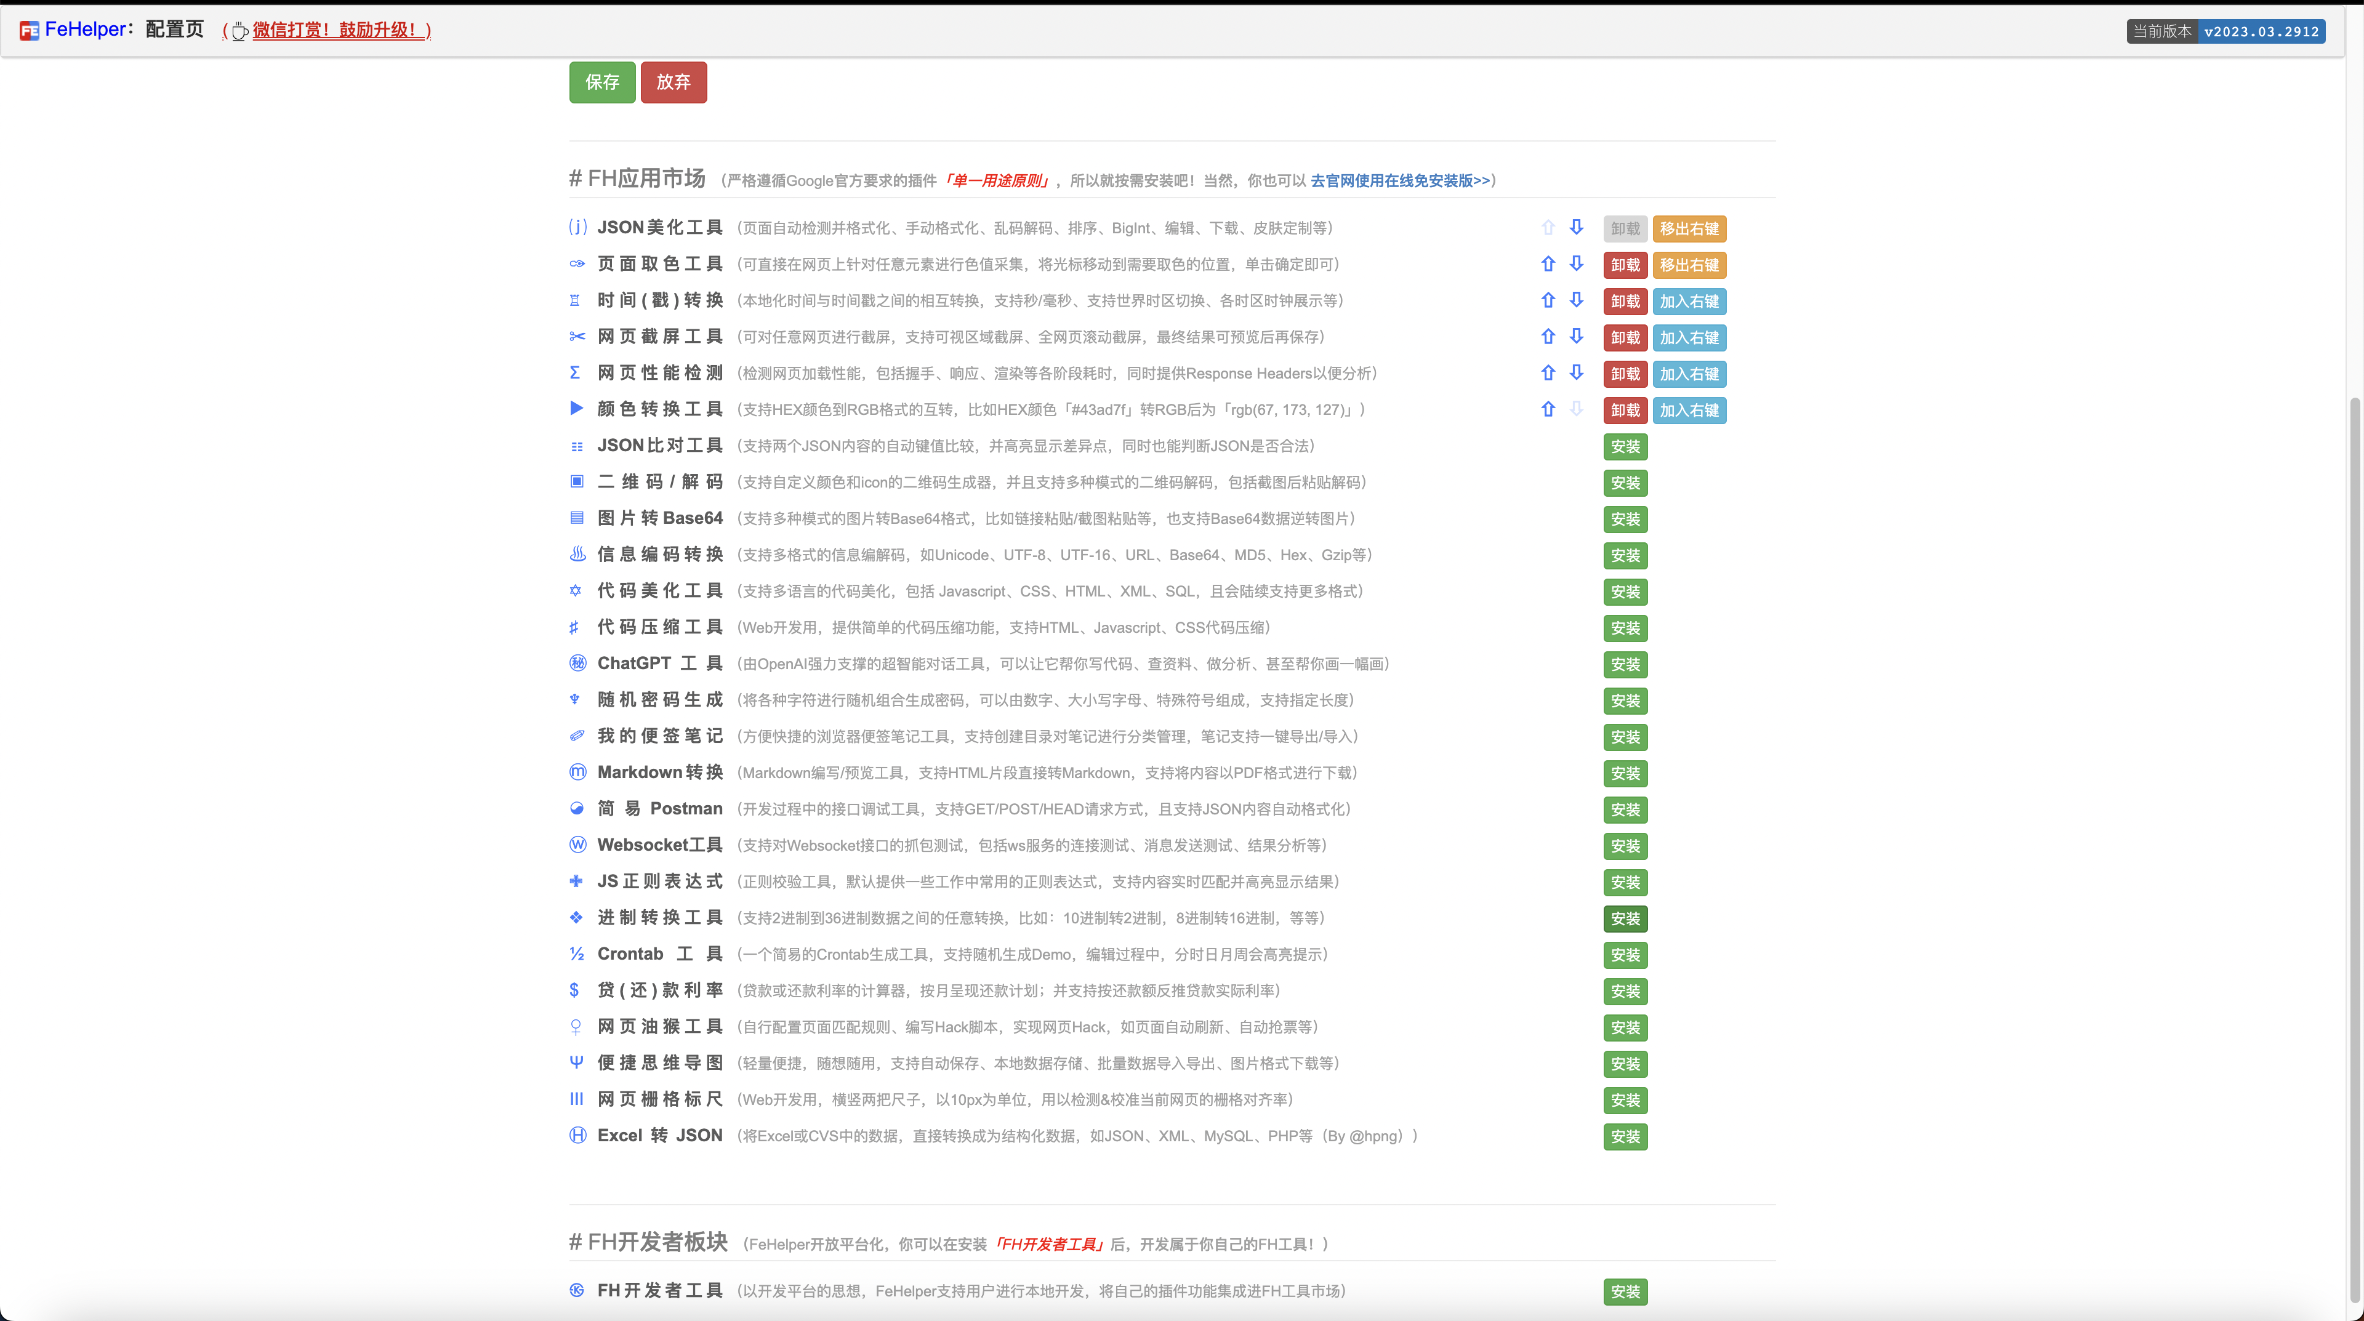
Task: Add 颜色转换工具 to right-click menu
Action: coord(1689,410)
